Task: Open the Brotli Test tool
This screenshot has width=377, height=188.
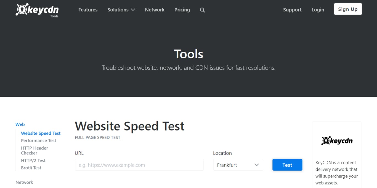Action: 31,168
